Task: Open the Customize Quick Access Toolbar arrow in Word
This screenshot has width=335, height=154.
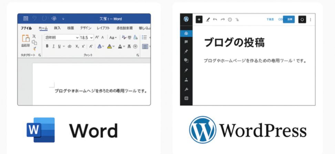Action: coord(63,19)
